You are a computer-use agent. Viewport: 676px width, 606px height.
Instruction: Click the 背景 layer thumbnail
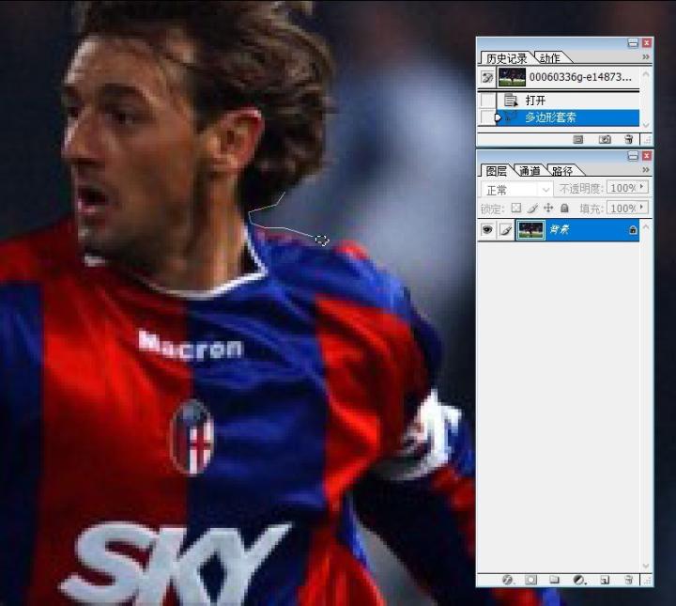coord(531,230)
